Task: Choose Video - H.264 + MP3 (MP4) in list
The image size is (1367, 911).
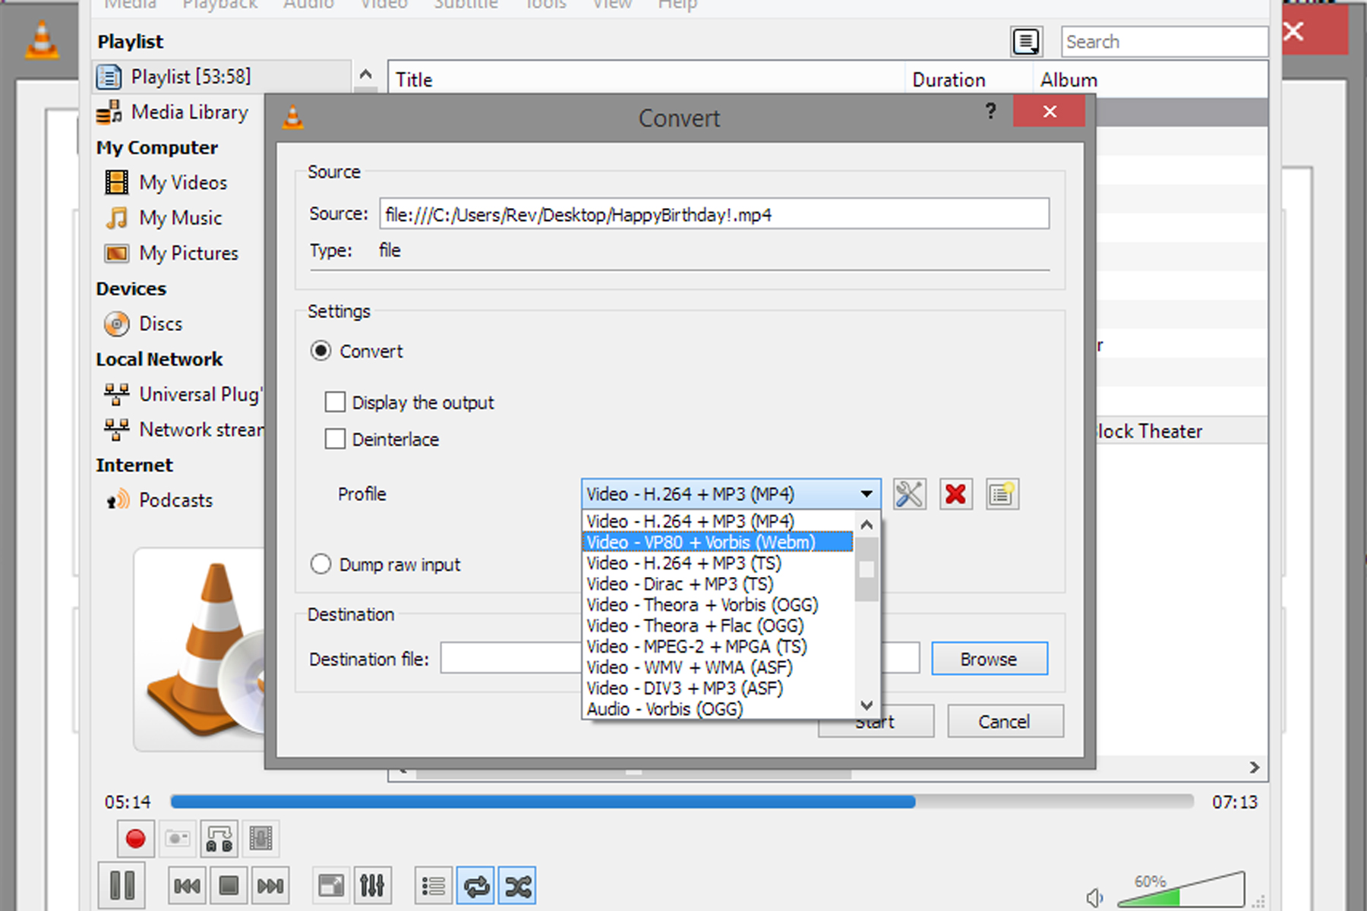Action: (x=718, y=521)
